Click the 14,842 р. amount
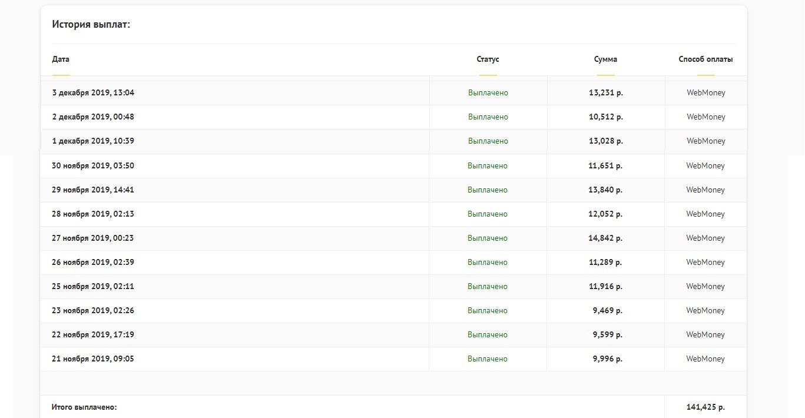This screenshot has width=805, height=418. 605,238
